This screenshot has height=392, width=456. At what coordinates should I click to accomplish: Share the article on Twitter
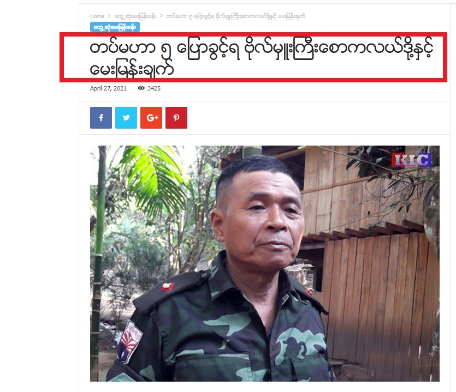126,118
